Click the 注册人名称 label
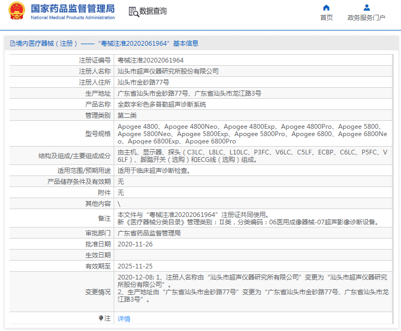 point(95,71)
